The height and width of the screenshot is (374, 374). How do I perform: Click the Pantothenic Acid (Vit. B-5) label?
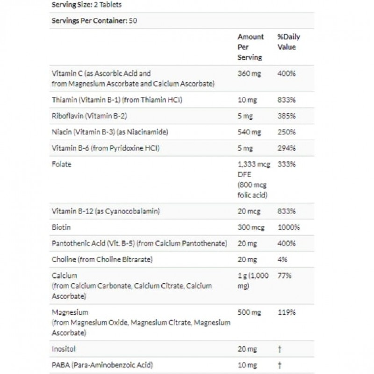click(x=140, y=244)
